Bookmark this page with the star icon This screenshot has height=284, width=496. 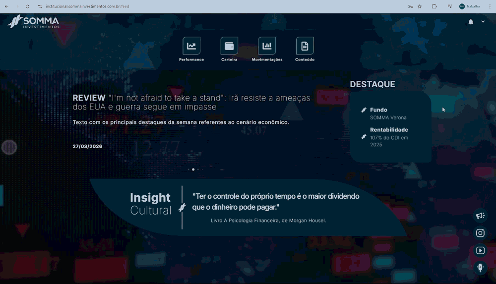[420, 6]
